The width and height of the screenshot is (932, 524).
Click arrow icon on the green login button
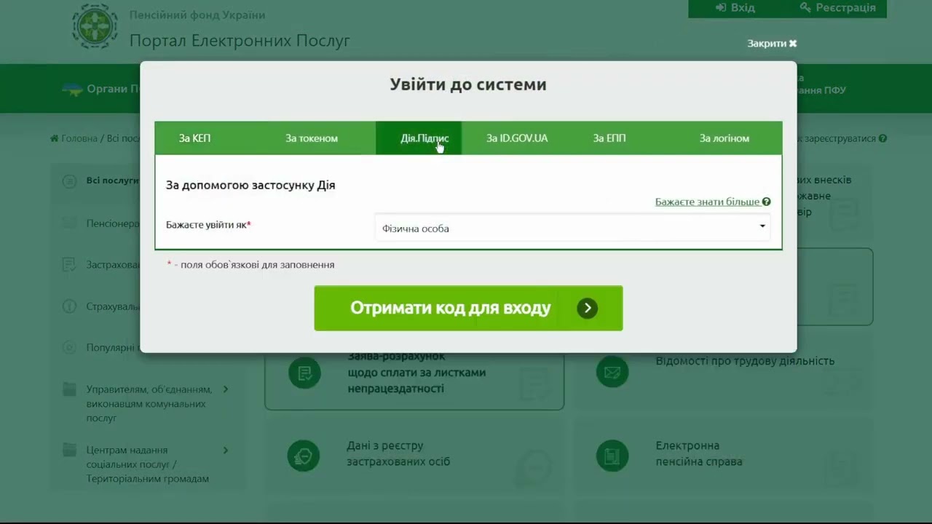coord(588,308)
